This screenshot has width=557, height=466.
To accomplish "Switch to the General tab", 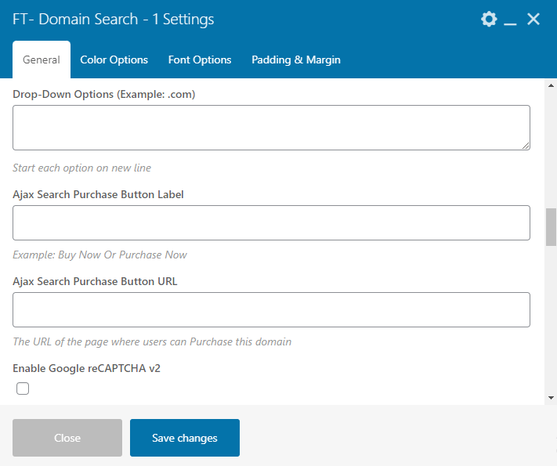I will click(x=42, y=60).
